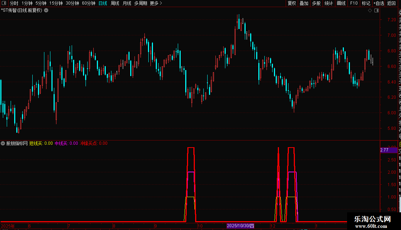This screenshot has height=230, width=401.
Task: Select the 60分钟 period tab
Action: [88, 3]
